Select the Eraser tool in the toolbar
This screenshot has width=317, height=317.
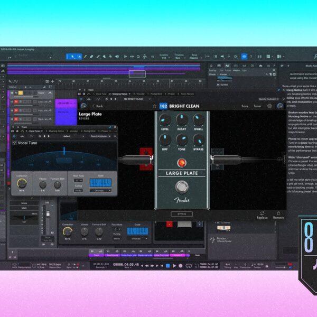(91, 57)
